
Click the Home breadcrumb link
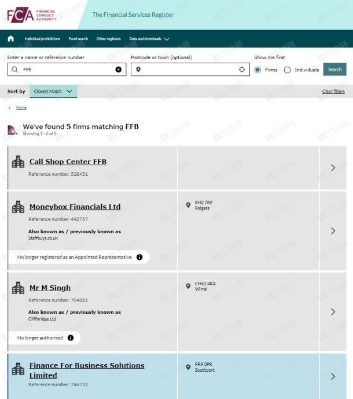click(21, 108)
